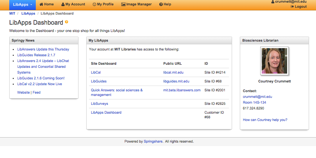The width and height of the screenshot is (316, 158).
Task: Click the Biosciences Librarian panel title
Action: tap(260, 40)
